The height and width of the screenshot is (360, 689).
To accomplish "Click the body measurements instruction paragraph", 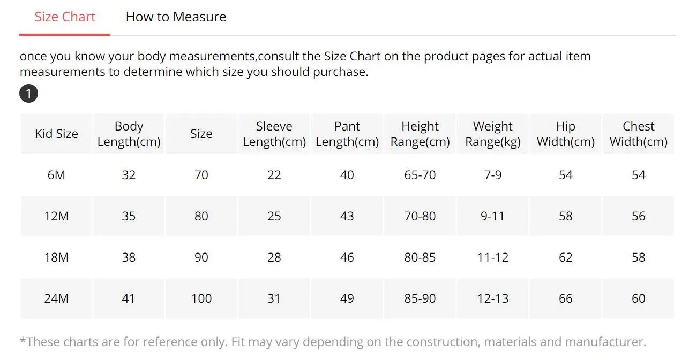I will click(x=305, y=64).
